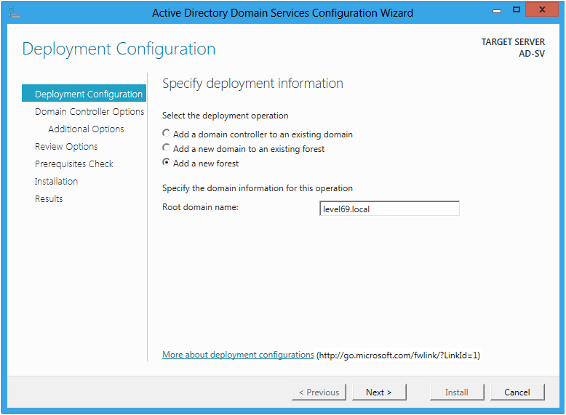The height and width of the screenshot is (415, 566).
Task: Cancel the configuration wizard
Action: point(517,392)
